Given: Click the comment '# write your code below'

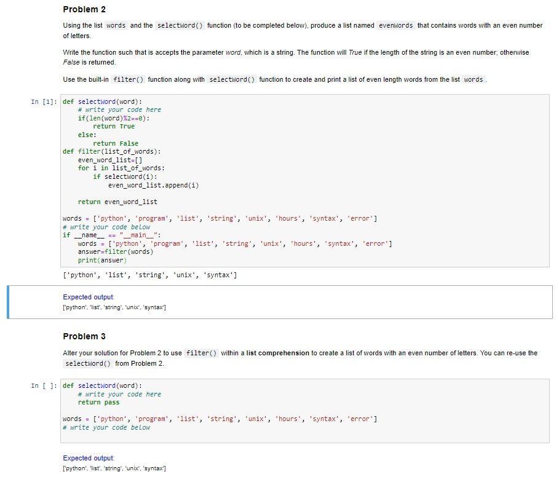Looking at the screenshot, I should tap(106, 227).
